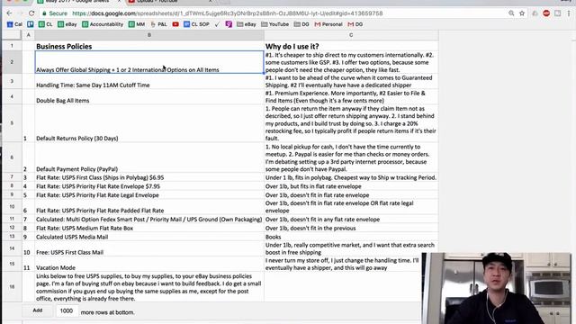
Task: Open the square extension icon beside Adblock
Action: click(x=558, y=13)
